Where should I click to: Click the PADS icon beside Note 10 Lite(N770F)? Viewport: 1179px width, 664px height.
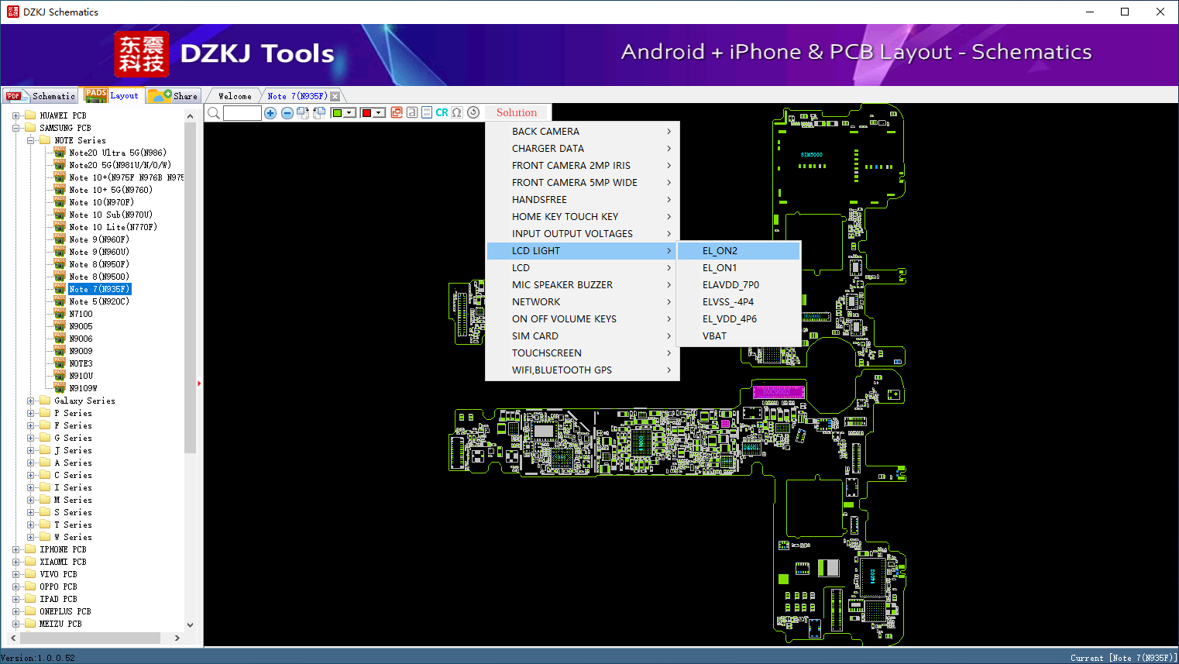60,227
